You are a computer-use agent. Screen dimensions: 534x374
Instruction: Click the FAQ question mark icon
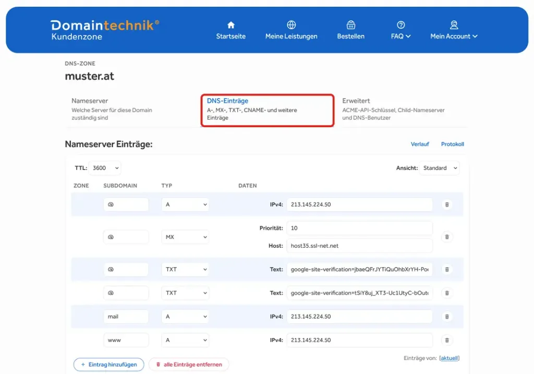coord(401,25)
